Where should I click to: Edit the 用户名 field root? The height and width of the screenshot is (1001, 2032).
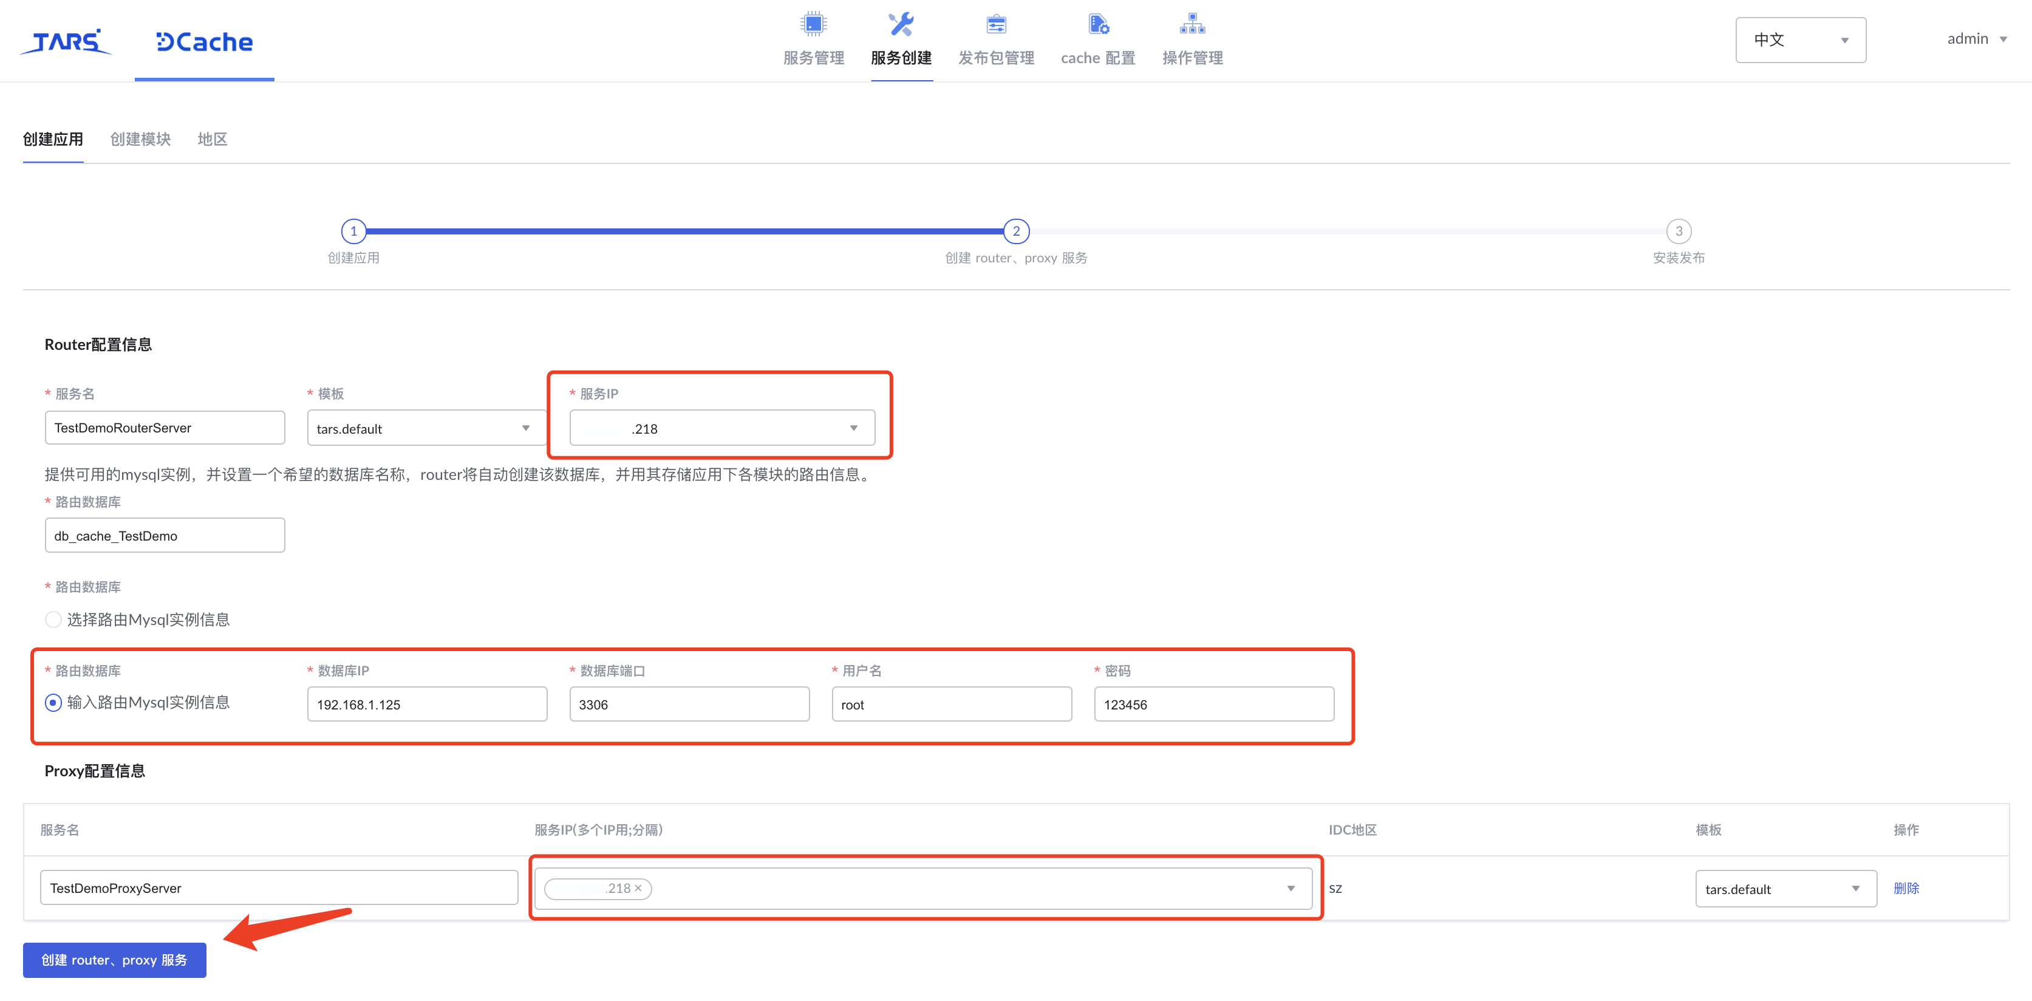(951, 705)
